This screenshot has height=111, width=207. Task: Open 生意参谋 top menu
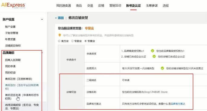[x=152, y=5]
